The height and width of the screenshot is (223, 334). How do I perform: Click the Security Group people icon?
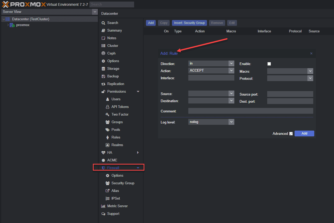pos(108,183)
